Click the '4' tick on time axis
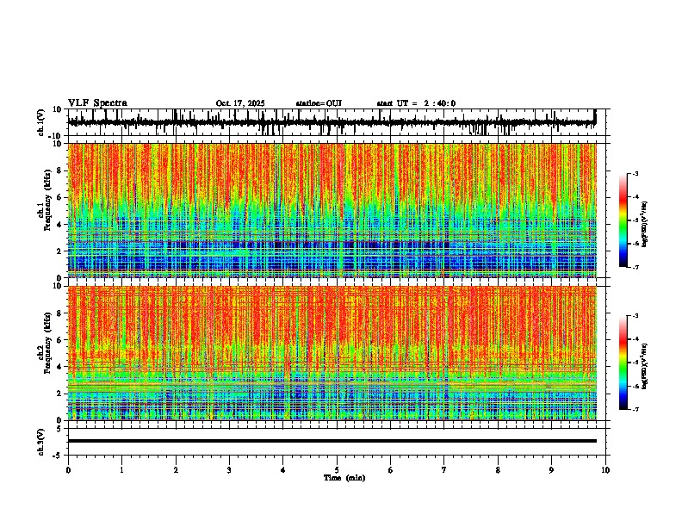This screenshot has height=527, width=682. coord(283,470)
